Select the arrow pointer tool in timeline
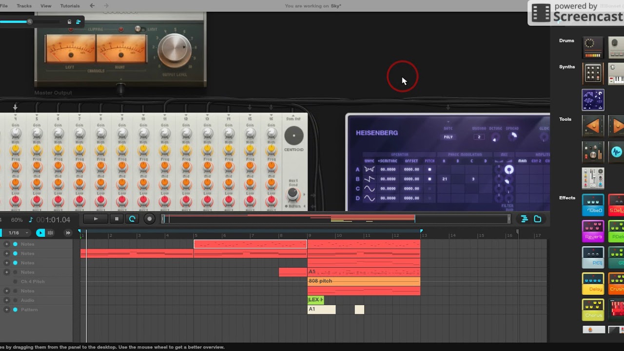Image resolution: width=624 pixels, height=351 pixels. (x=40, y=233)
